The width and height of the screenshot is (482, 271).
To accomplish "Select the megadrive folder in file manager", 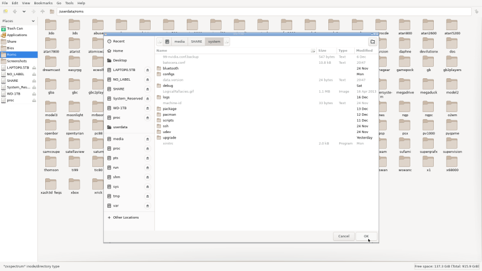I will (405, 86).
